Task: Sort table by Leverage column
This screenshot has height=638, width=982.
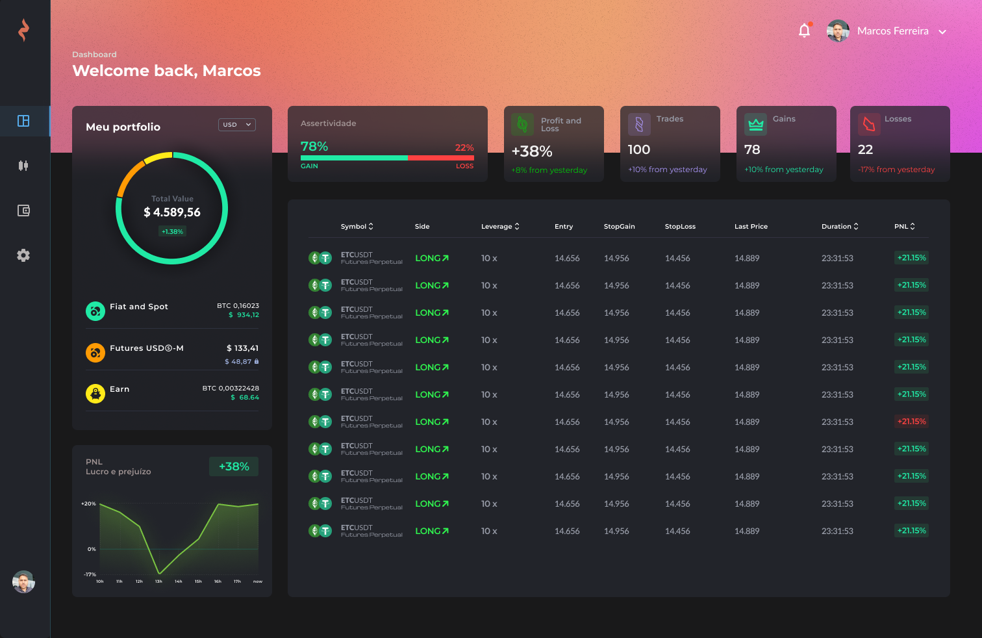Action: tap(501, 227)
